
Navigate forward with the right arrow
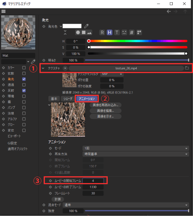176,11
